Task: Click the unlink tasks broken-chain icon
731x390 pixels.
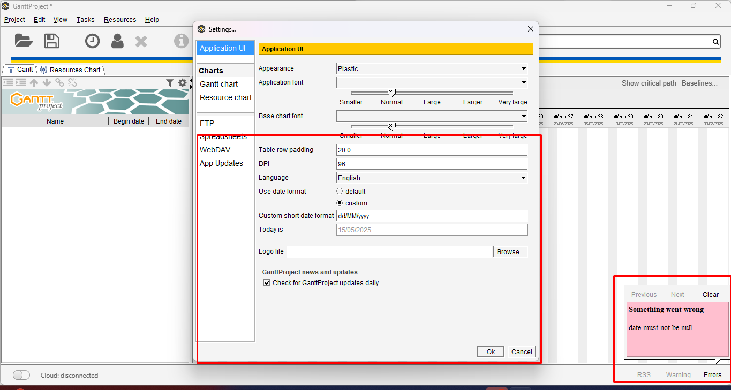Action: (x=73, y=82)
